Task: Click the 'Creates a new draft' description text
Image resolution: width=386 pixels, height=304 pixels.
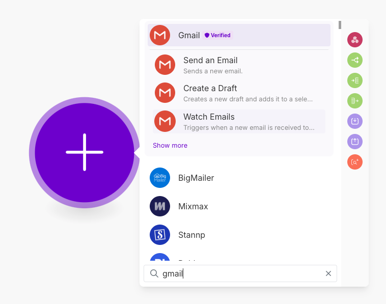Action: [248, 99]
